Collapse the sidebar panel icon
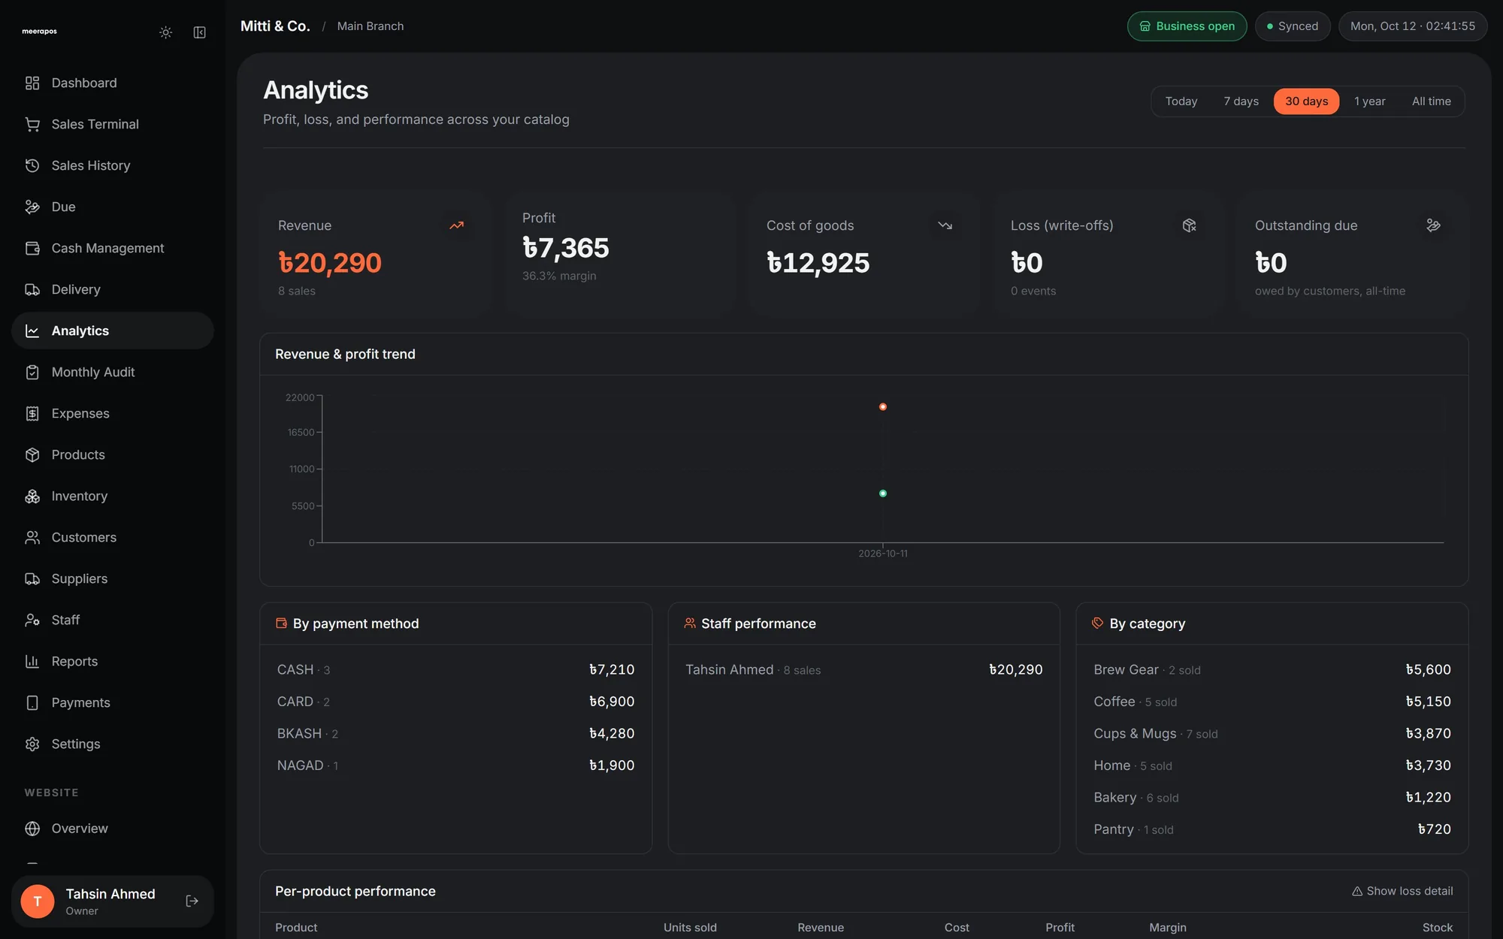 coord(199,32)
